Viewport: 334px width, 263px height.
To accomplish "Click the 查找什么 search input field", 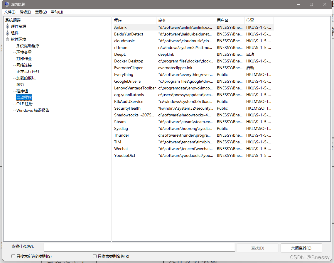I will point(139,247).
